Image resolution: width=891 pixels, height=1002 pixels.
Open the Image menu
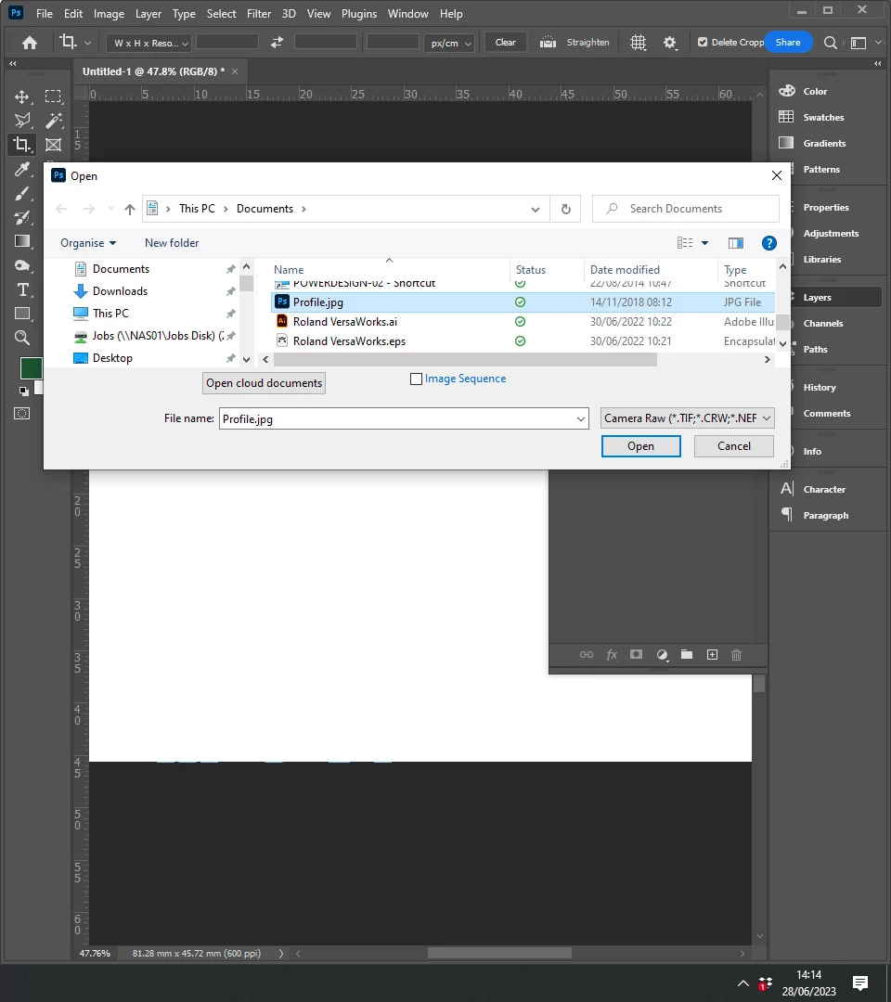pos(109,13)
